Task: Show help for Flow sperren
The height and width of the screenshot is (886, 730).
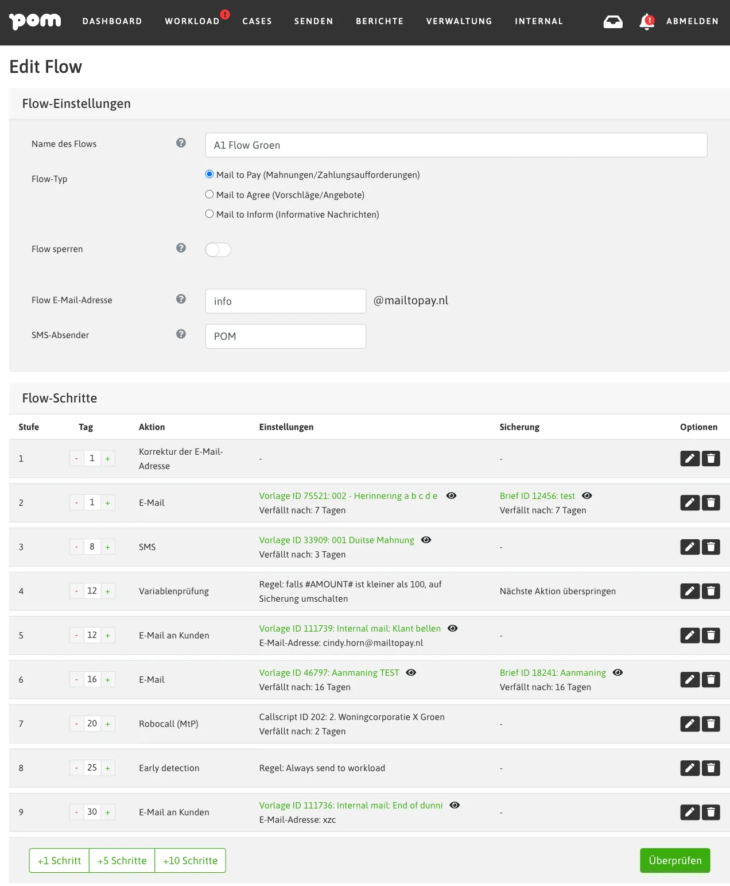Action: tap(181, 248)
